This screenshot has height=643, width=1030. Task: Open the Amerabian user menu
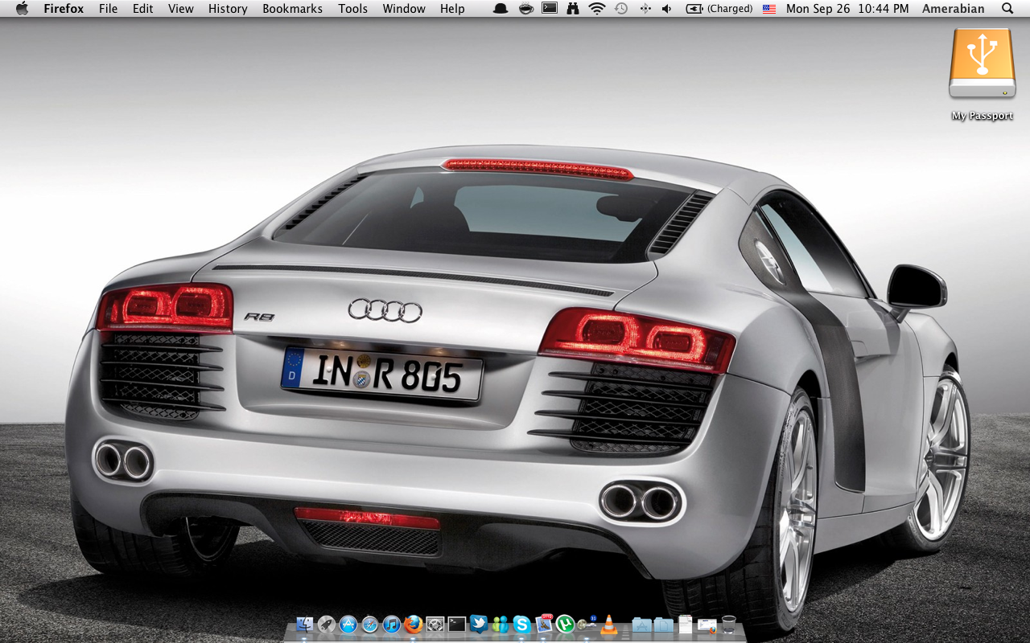pos(953,9)
